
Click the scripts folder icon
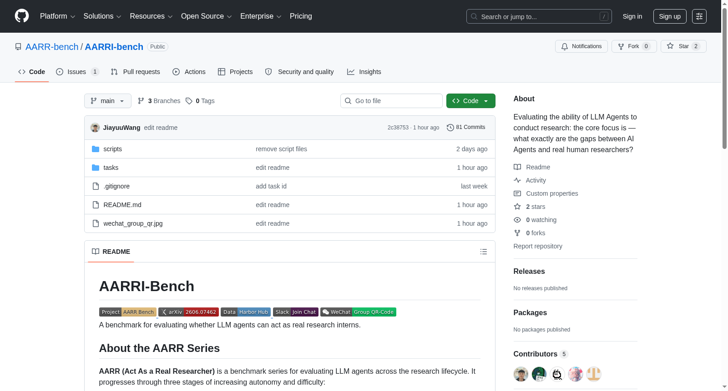[96, 149]
